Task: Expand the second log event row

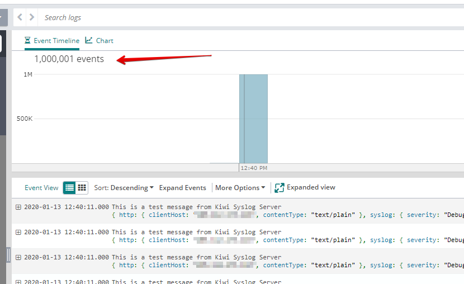Action: (x=18, y=232)
